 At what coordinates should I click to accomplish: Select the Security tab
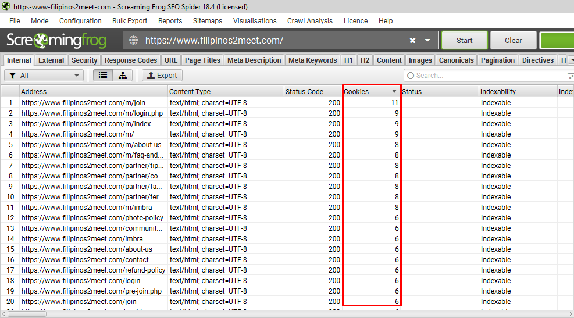tap(84, 60)
